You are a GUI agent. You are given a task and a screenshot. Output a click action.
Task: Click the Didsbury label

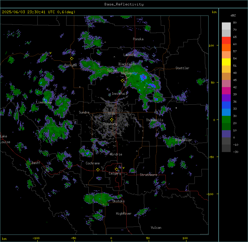(110, 124)
